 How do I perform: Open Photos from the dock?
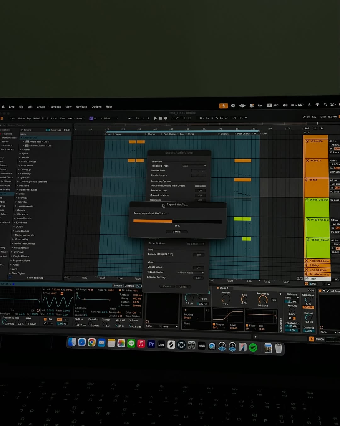(x=121, y=343)
